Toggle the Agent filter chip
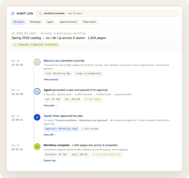This screenshot has width=189, height=178. coord(50,22)
